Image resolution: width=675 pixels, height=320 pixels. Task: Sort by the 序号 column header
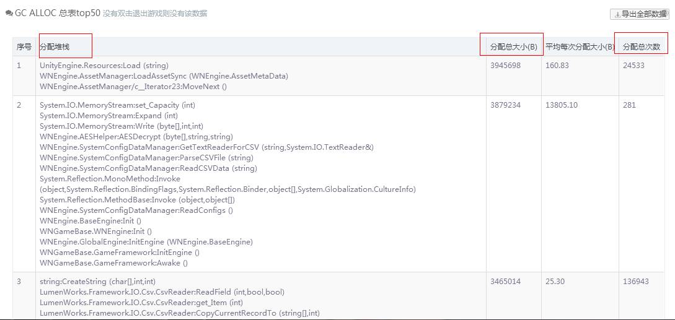24,47
